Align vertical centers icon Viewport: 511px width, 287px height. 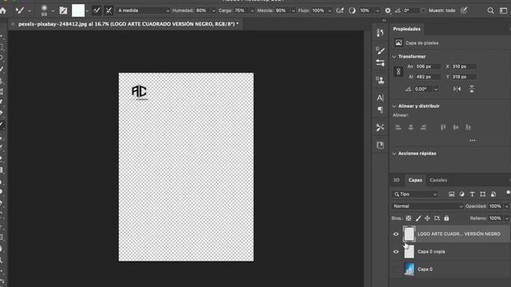456,128
